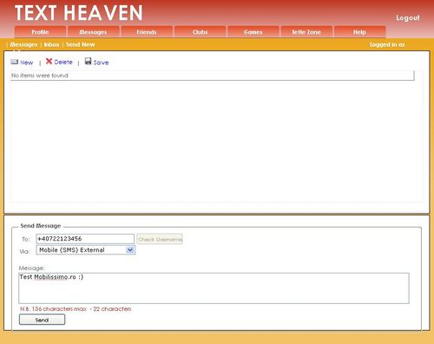Click the characters max counter text
The width and height of the screenshot is (434, 344).
point(76,309)
